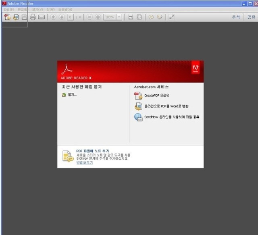
Task: Zoom out using the minus button
Action: coord(89,17)
